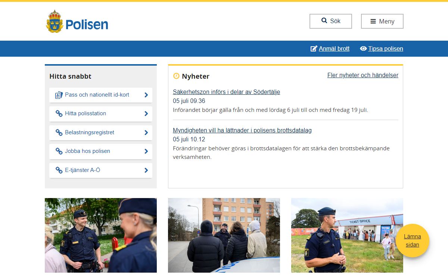Screen dimensions: 448x276
Task: Open the ticket office officer photo
Action: (x=347, y=235)
